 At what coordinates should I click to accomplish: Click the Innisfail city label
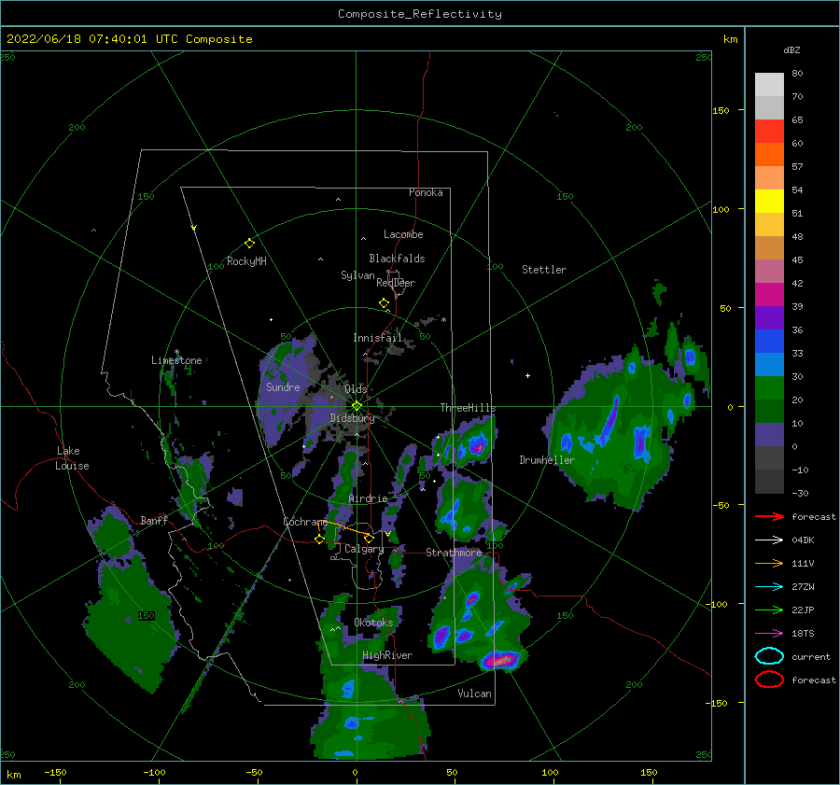pos(377,338)
